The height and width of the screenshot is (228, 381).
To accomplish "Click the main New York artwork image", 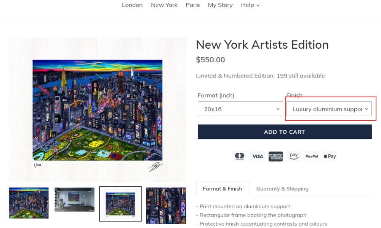I will click(x=98, y=110).
